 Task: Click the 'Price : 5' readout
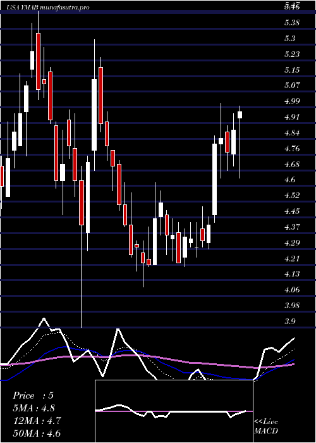[33, 396]
